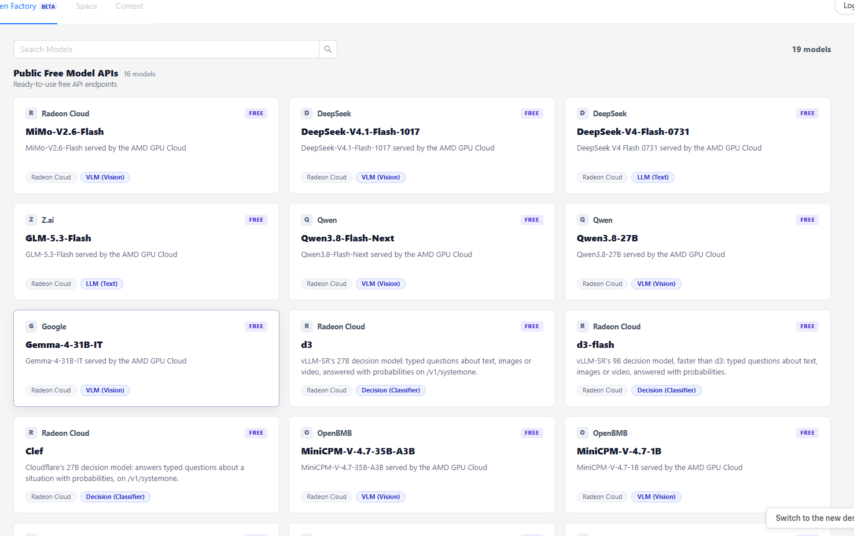Screen dimensions: 854x536
Task: Click the Q avatar on the Qwen3.8-27B card
Action: (583, 220)
